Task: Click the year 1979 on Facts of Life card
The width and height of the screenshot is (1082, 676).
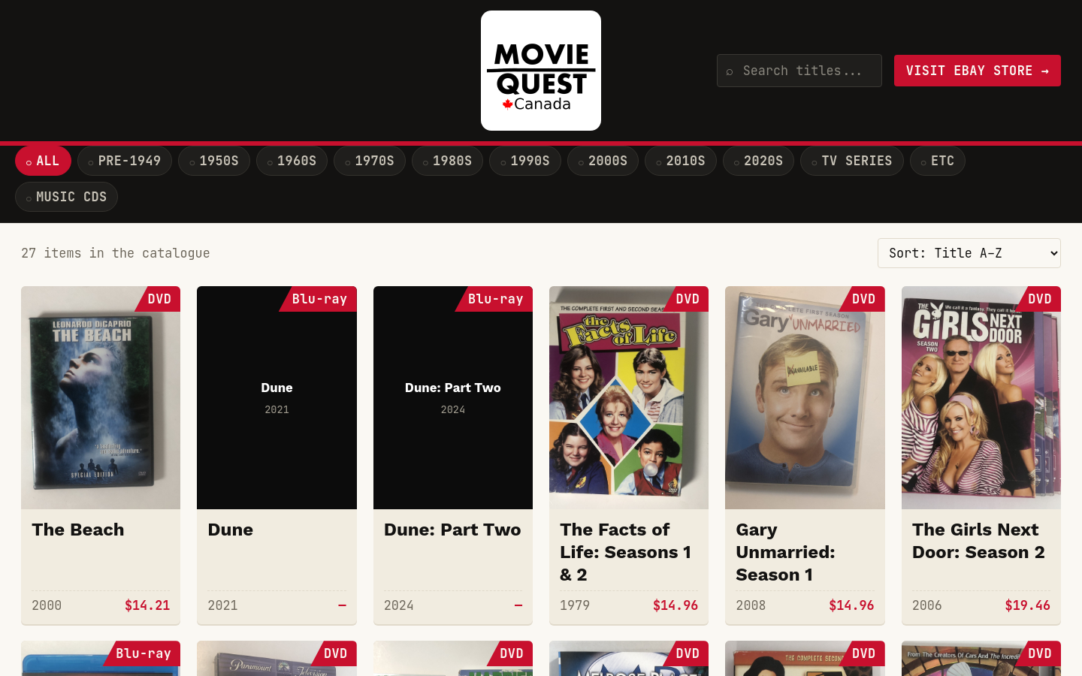Action: (x=575, y=605)
